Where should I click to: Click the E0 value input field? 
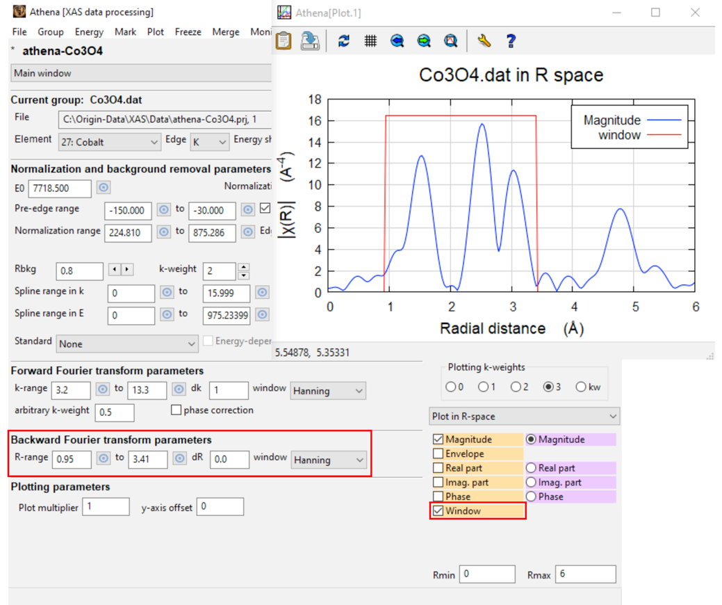(x=60, y=188)
